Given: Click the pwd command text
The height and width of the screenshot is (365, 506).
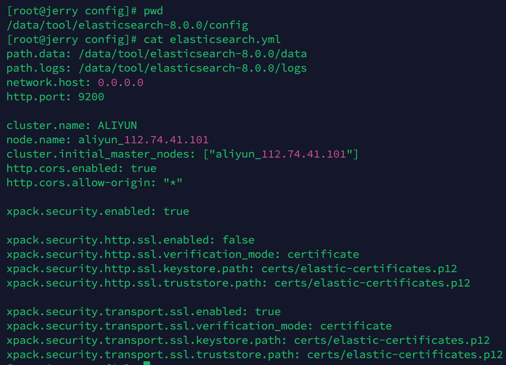Looking at the screenshot, I should point(153,11).
